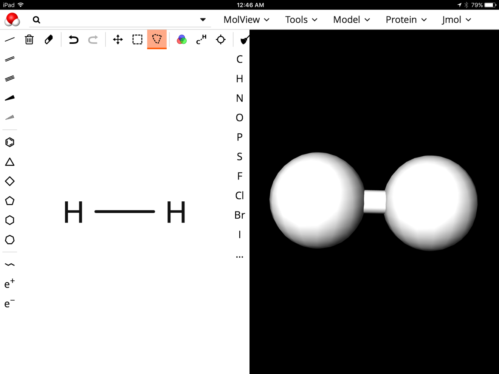Toggle implicit hydrogen display (C-H icon)
Screen dimensions: 499x374
201,39
